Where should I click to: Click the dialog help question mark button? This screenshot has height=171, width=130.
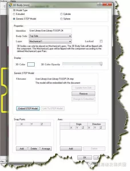(100, 4)
